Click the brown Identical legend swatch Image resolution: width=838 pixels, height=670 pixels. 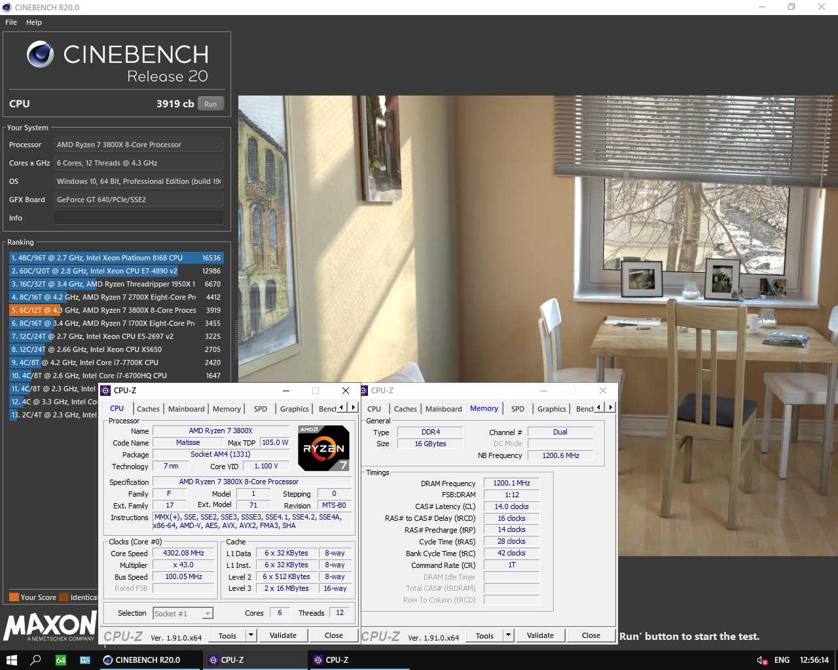pyautogui.click(x=64, y=597)
